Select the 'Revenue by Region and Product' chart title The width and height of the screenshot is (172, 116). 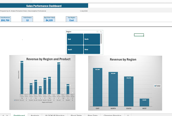point(48,59)
